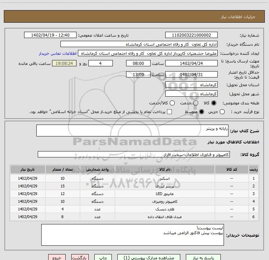Click the buyer organization name field

coord(139,44)
